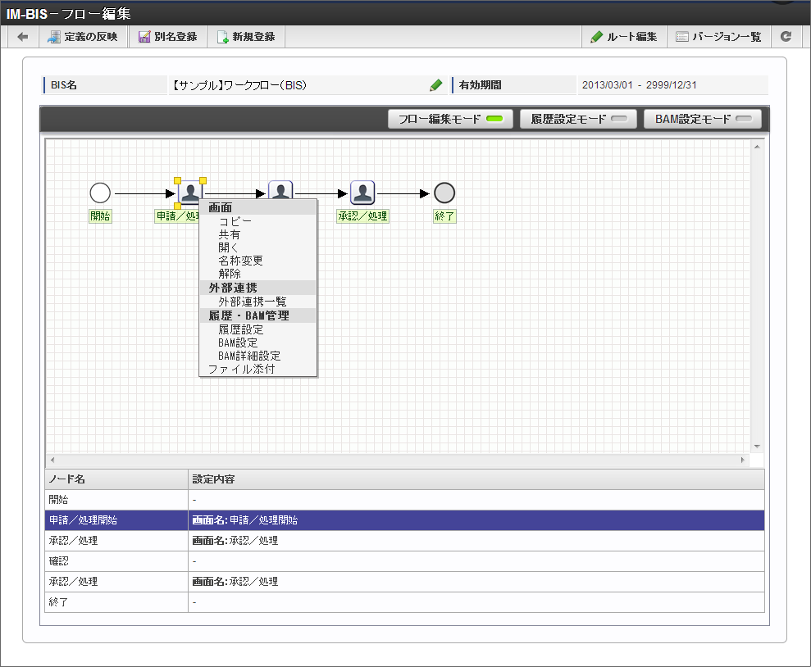
Task: Select the middle user node behind the menu
Action: click(280, 189)
